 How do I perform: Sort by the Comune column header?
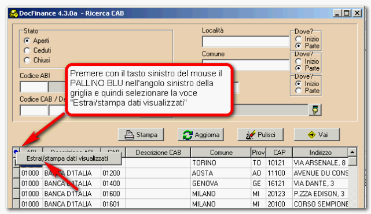[221, 153]
